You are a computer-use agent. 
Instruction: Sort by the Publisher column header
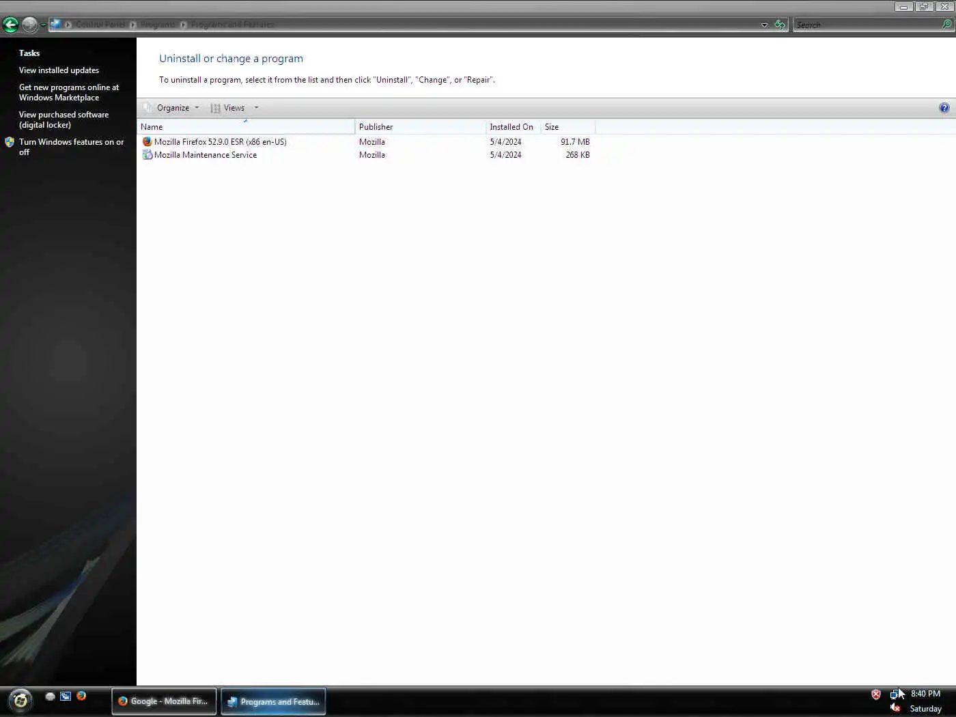tap(420, 127)
